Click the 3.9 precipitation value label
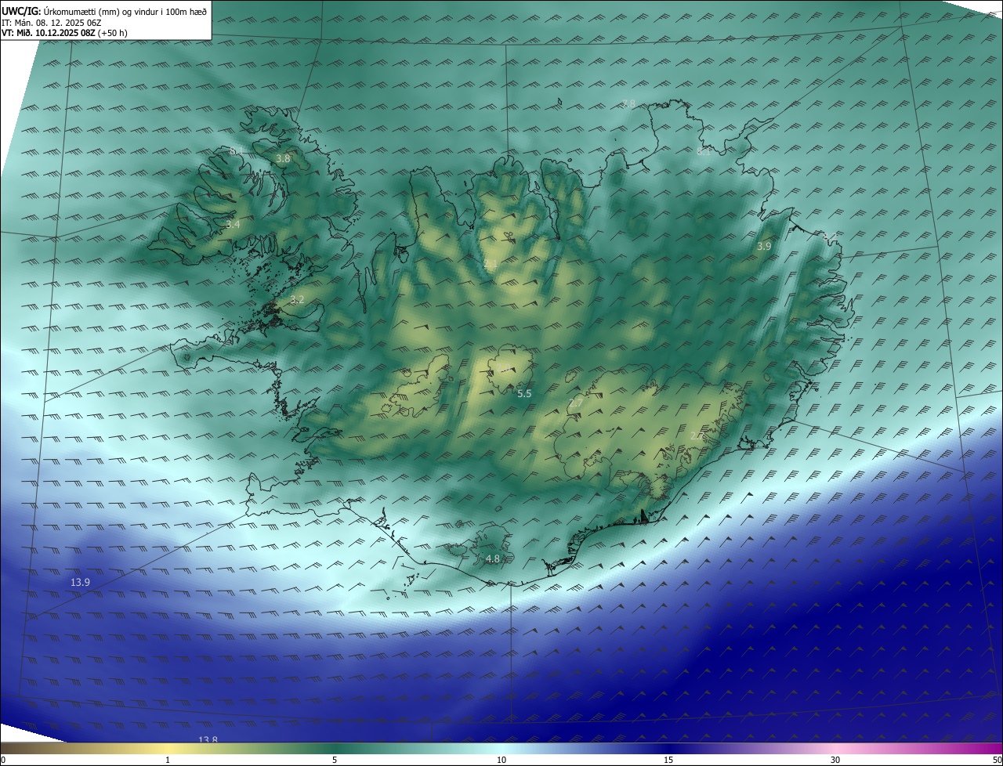 click(x=763, y=246)
